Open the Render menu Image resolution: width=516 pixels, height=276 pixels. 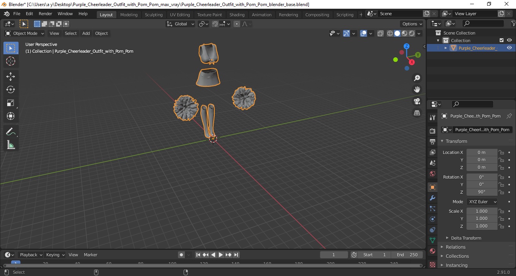click(x=46, y=14)
